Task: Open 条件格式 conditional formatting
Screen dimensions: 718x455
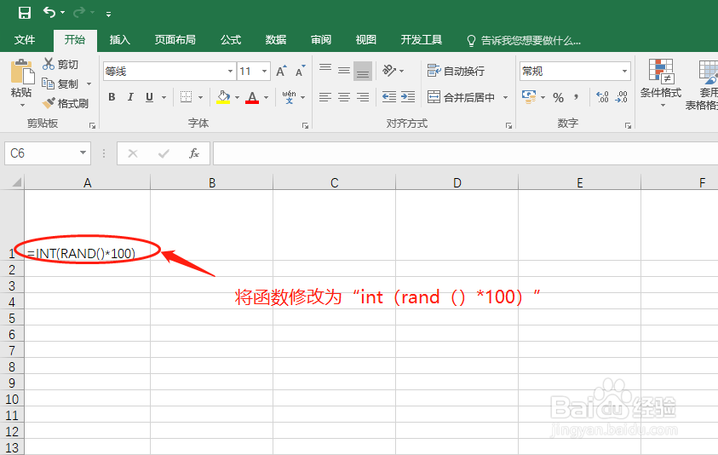Action: 661,84
